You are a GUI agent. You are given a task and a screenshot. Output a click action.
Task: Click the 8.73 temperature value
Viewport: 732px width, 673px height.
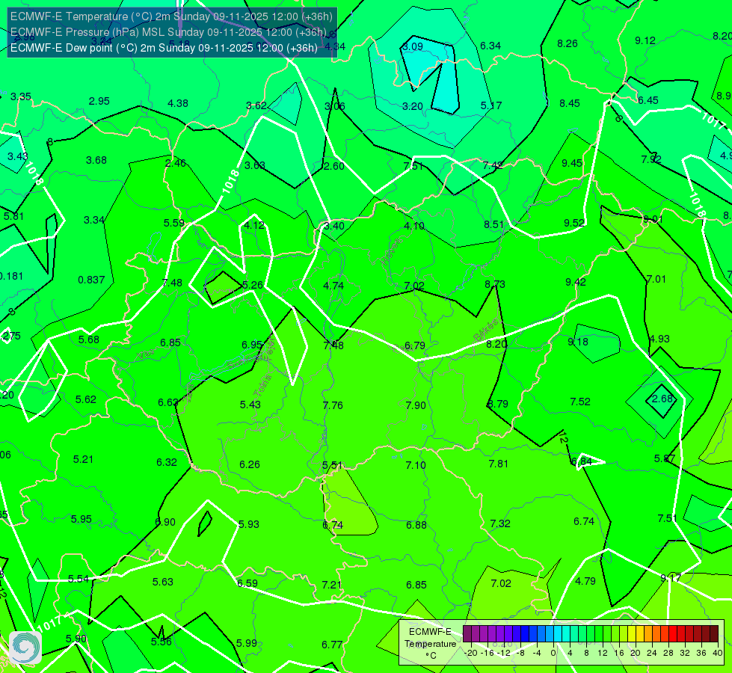[x=495, y=284]
